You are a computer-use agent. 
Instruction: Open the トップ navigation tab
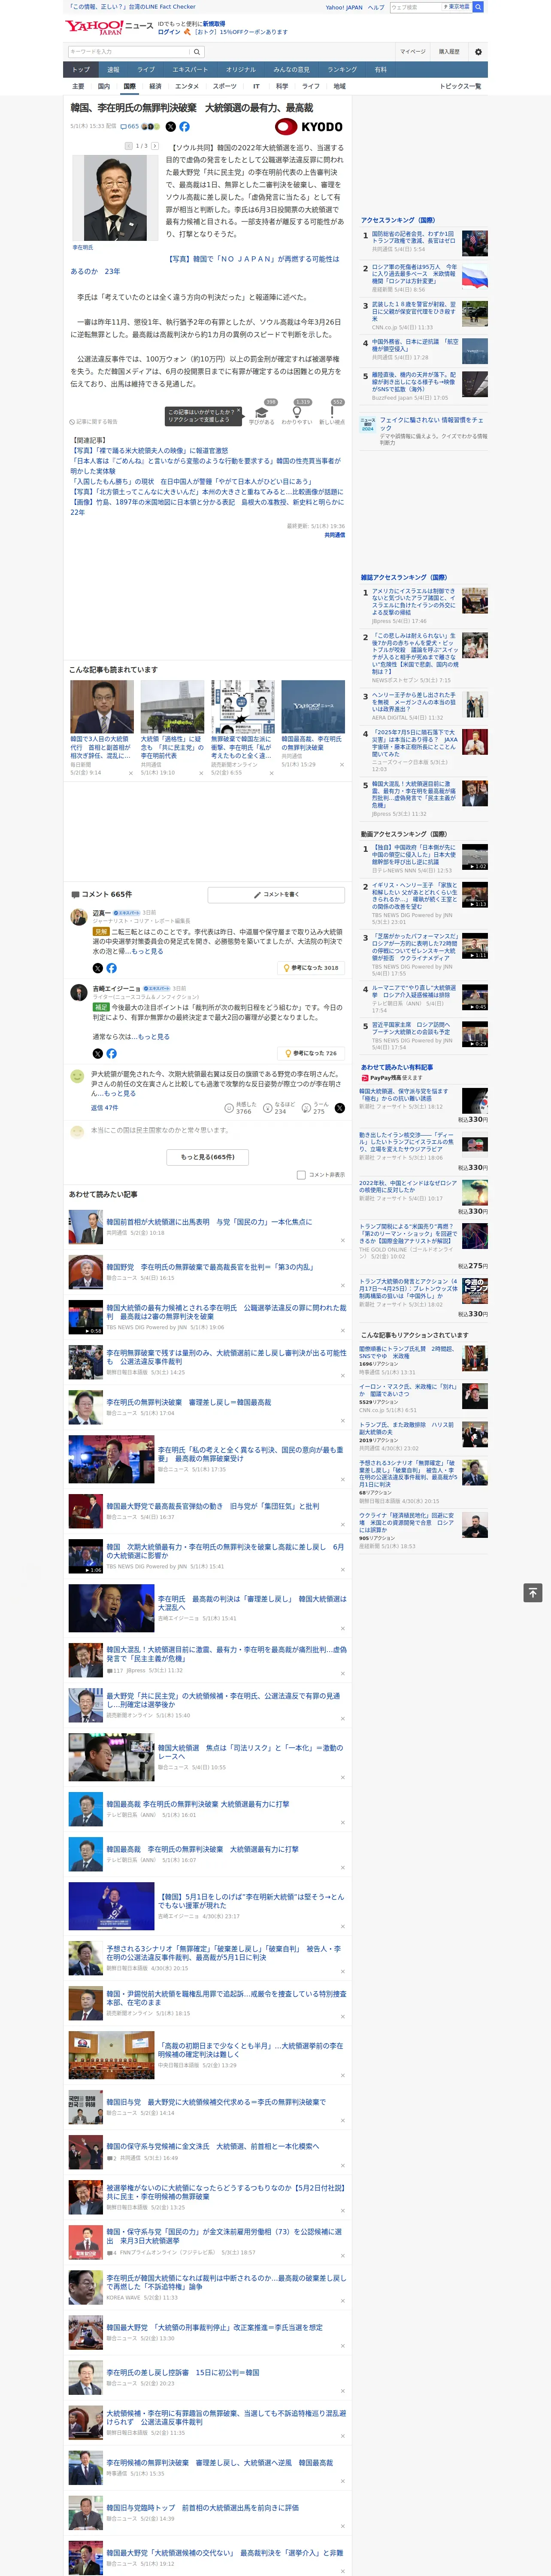81,70
